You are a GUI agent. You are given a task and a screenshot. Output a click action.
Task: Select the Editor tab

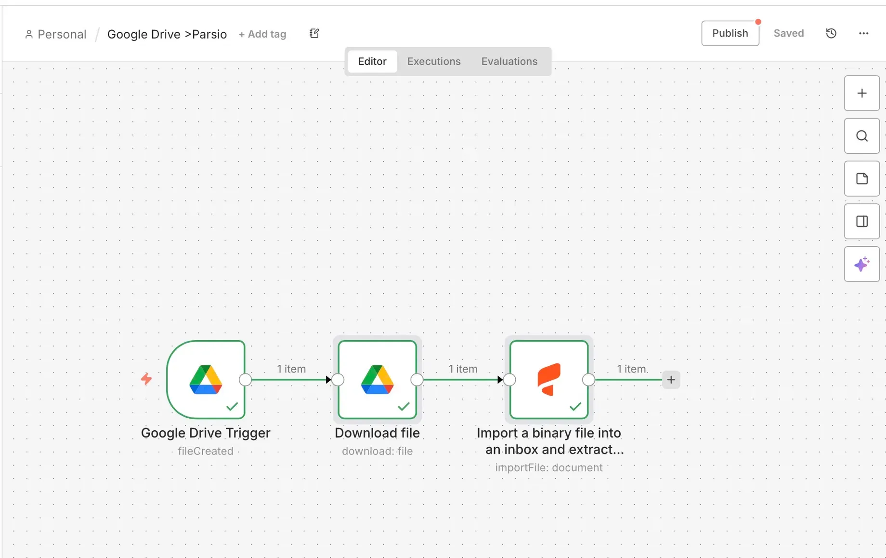tap(372, 61)
